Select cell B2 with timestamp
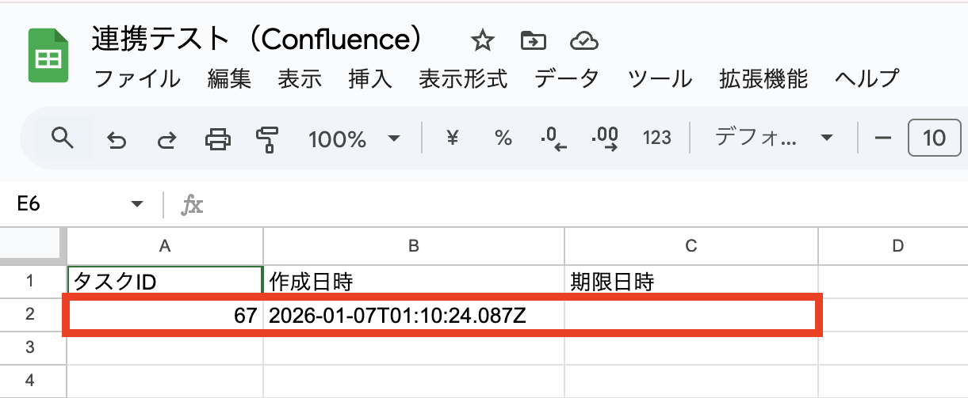Image resolution: width=968 pixels, height=398 pixels. point(413,316)
